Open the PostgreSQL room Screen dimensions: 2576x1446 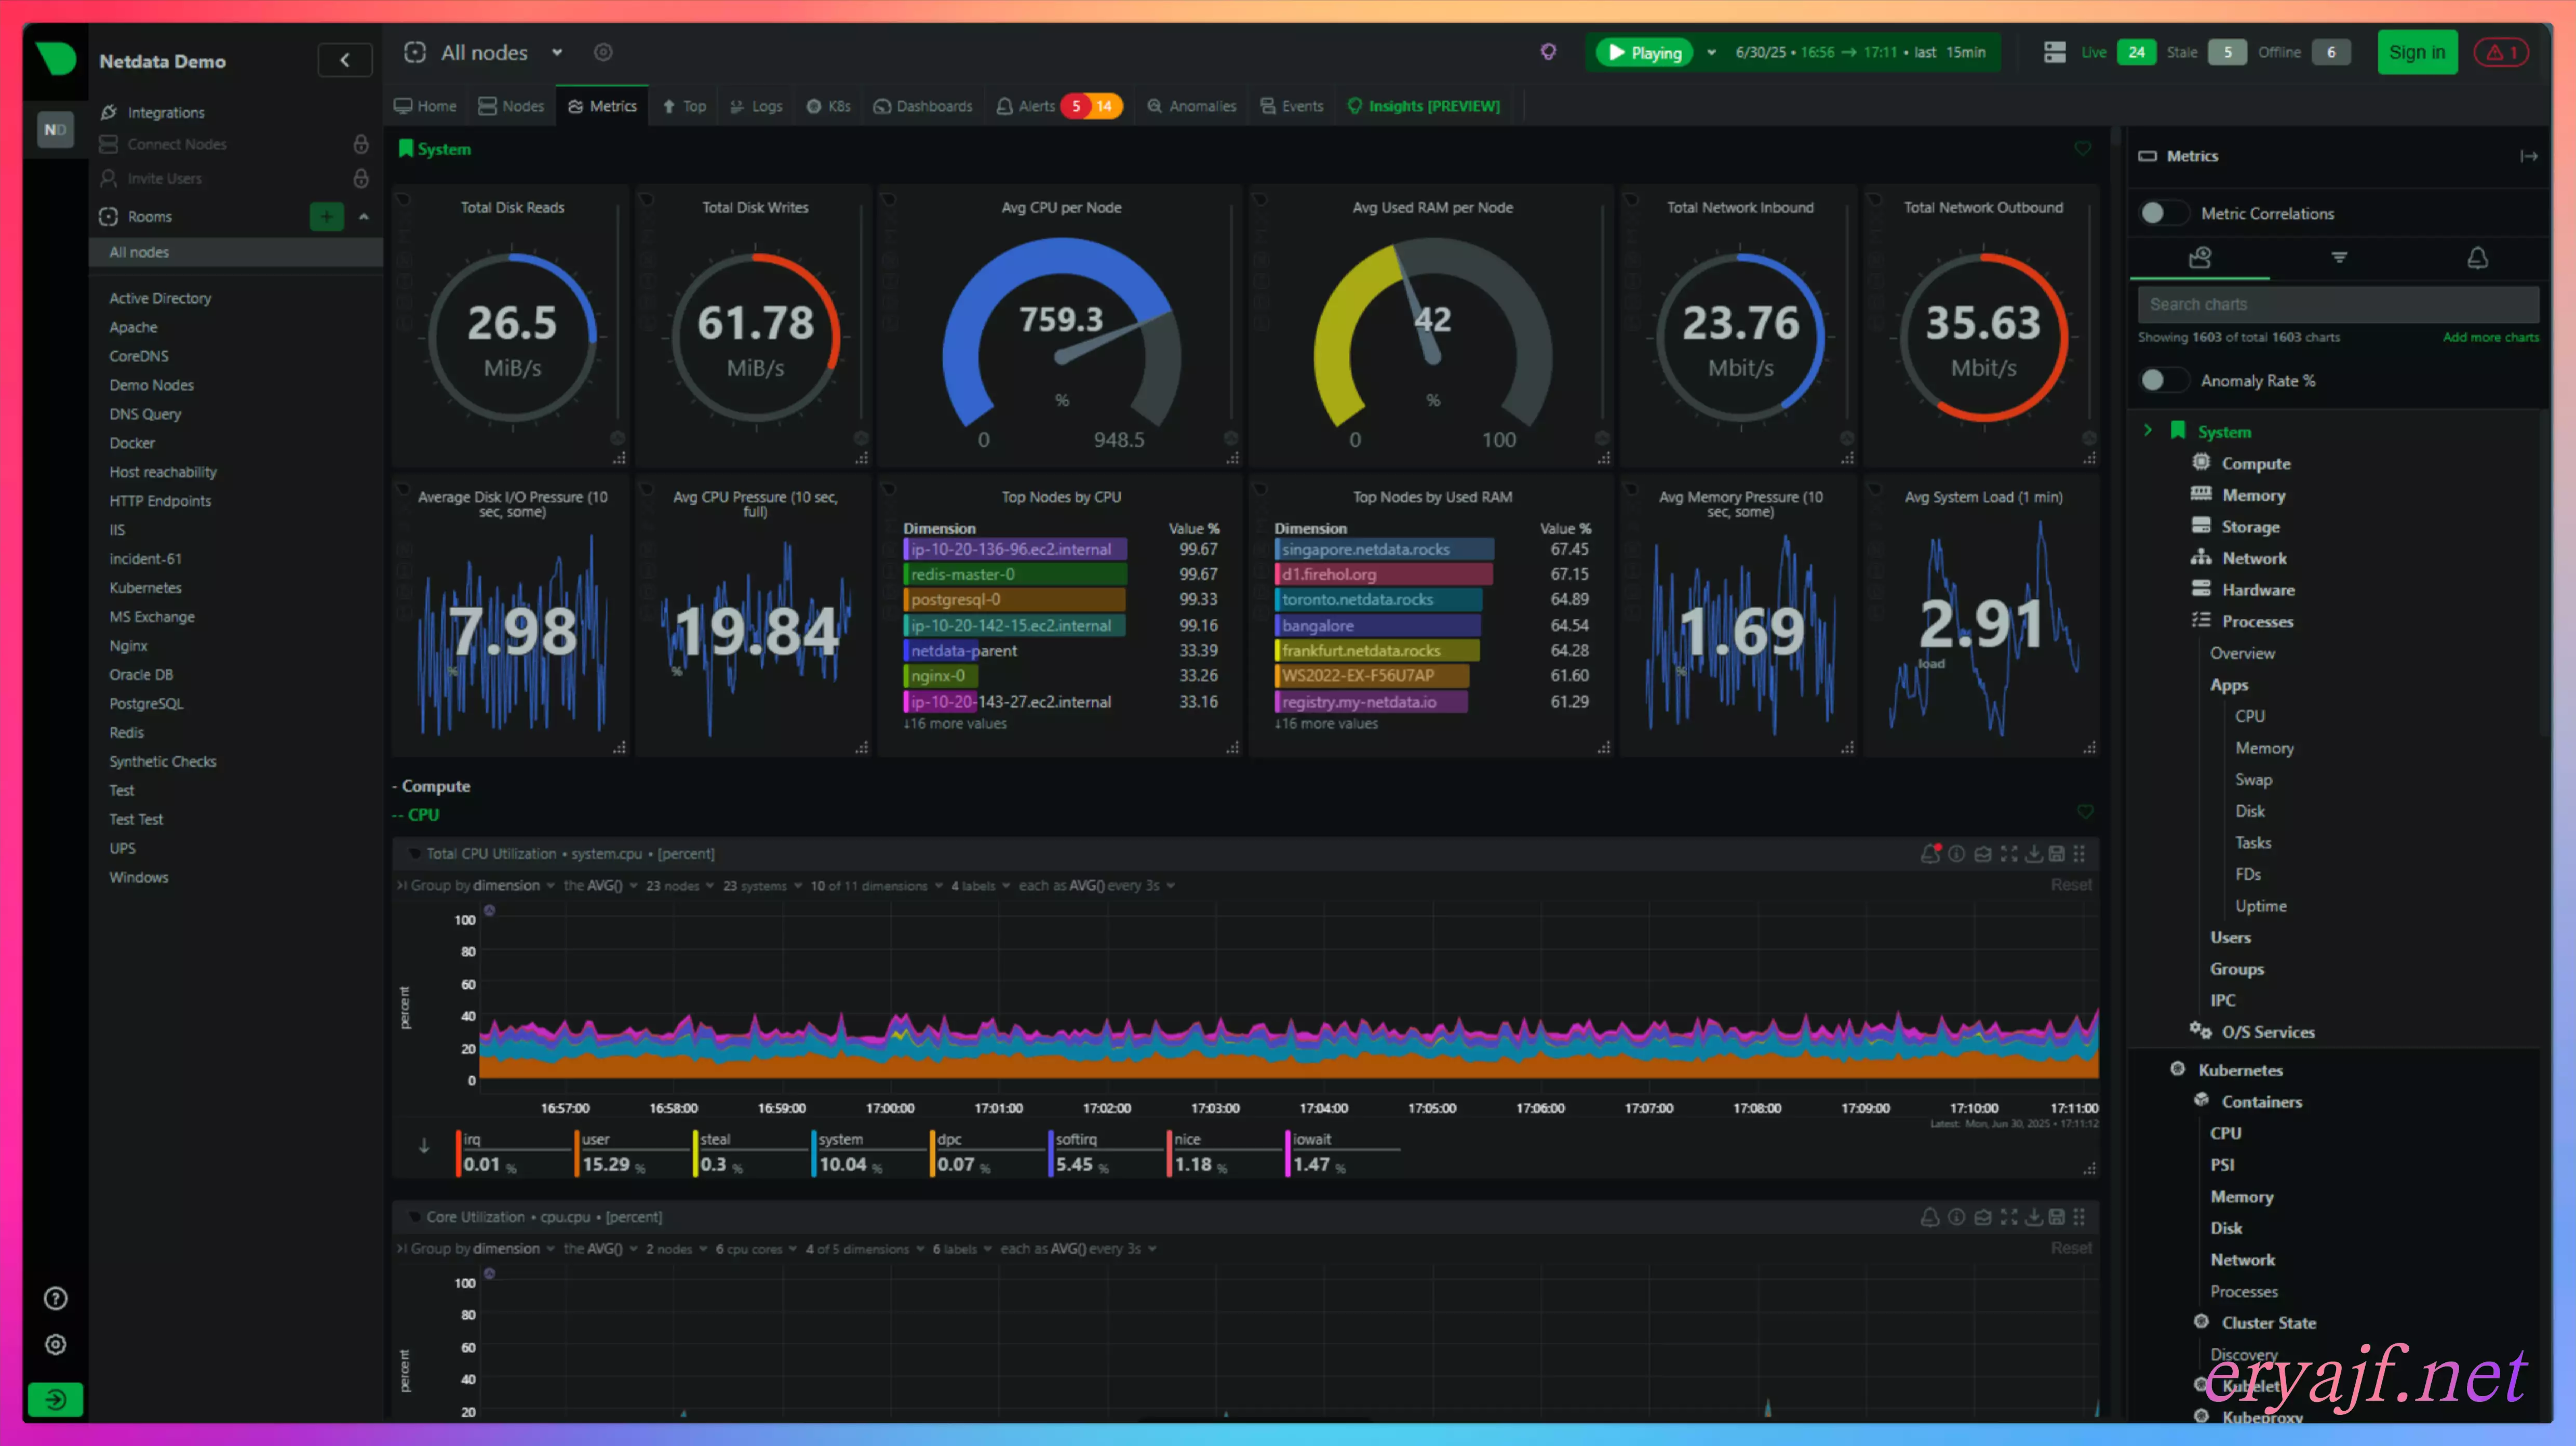click(146, 703)
